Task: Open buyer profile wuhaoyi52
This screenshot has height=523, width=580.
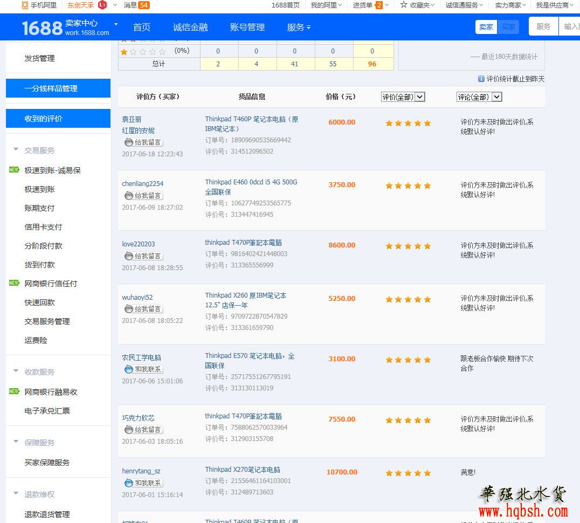Action: pos(137,298)
